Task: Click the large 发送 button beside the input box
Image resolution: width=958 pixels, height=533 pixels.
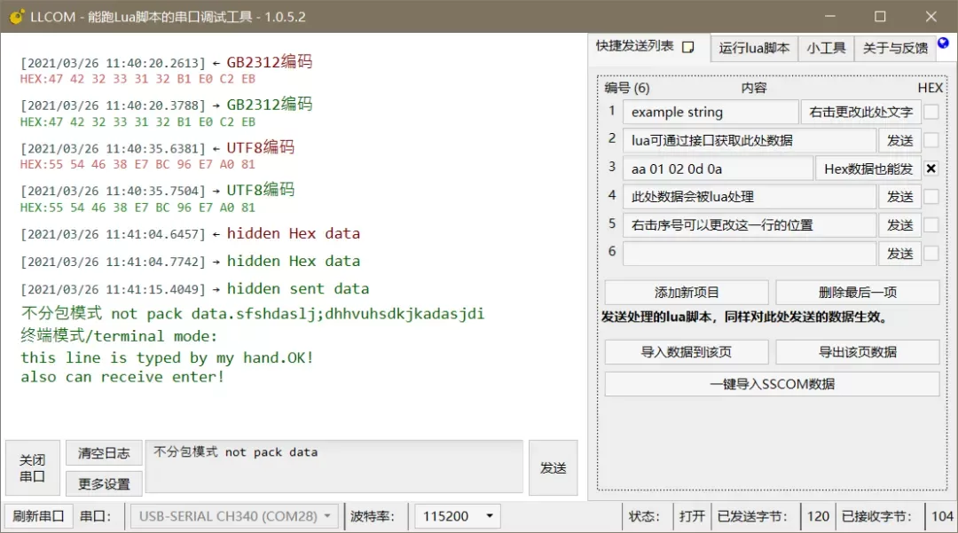Action: pyautogui.click(x=553, y=468)
